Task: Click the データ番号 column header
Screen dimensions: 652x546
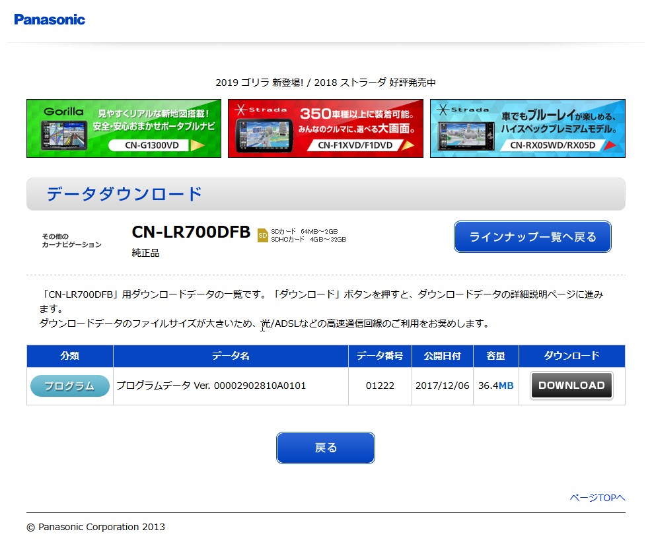Action: click(380, 356)
